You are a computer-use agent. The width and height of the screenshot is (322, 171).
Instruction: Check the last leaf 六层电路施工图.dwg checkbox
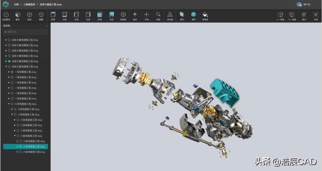click(21, 152)
